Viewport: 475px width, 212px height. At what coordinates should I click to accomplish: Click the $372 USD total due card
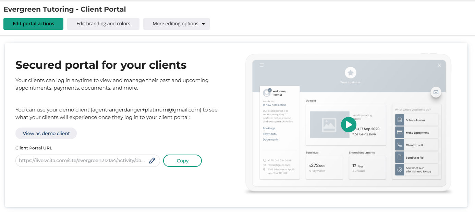pos(324,167)
